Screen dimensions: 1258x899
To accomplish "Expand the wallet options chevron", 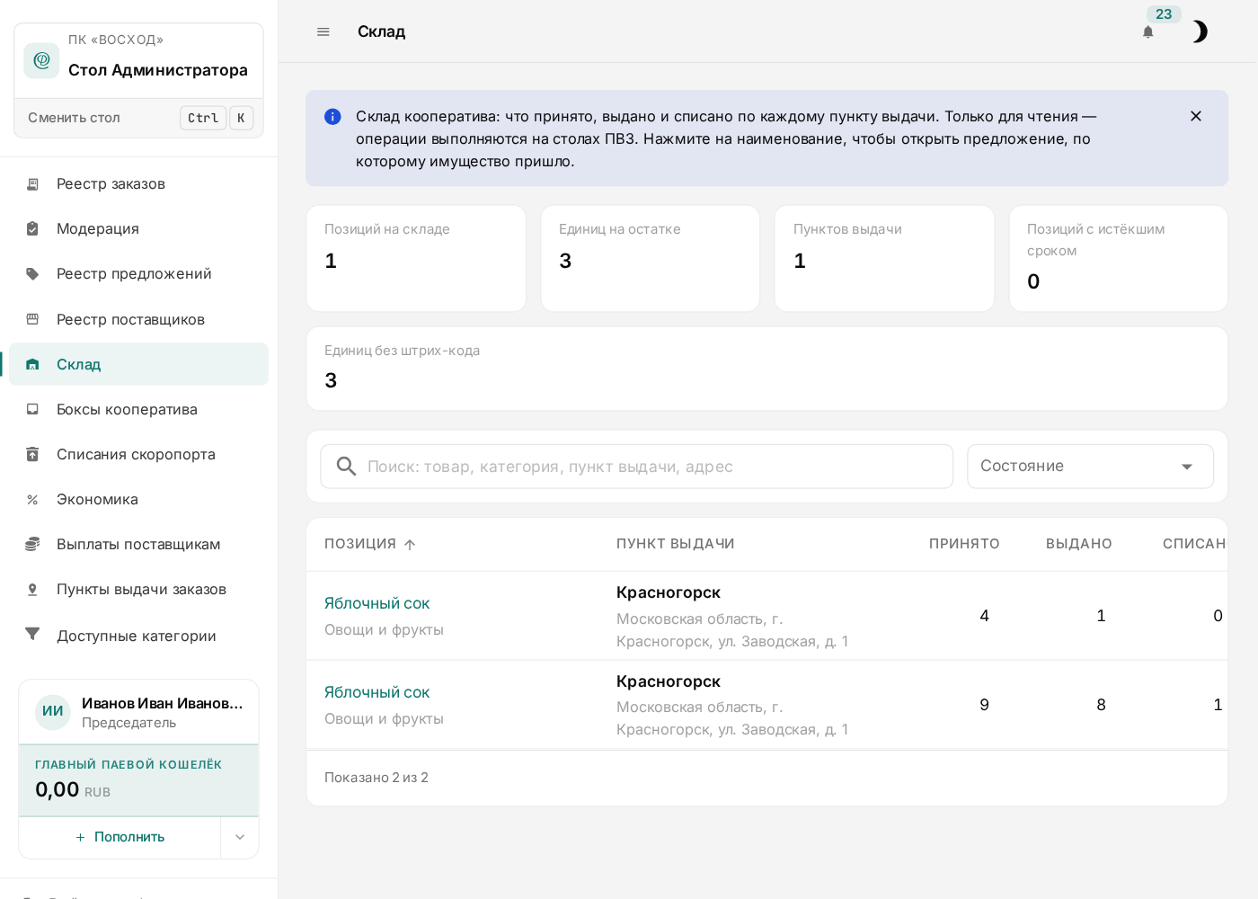I will pyautogui.click(x=240, y=837).
